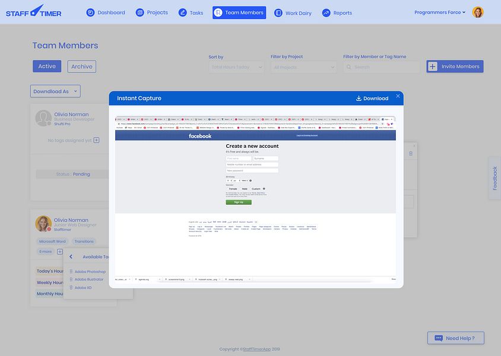Open StaffTimerApp footer link
This screenshot has height=356, width=501.
[257, 349]
